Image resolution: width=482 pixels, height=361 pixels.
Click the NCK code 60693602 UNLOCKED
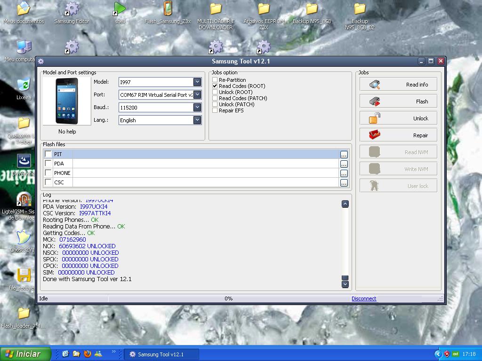(x=87, y=246)
